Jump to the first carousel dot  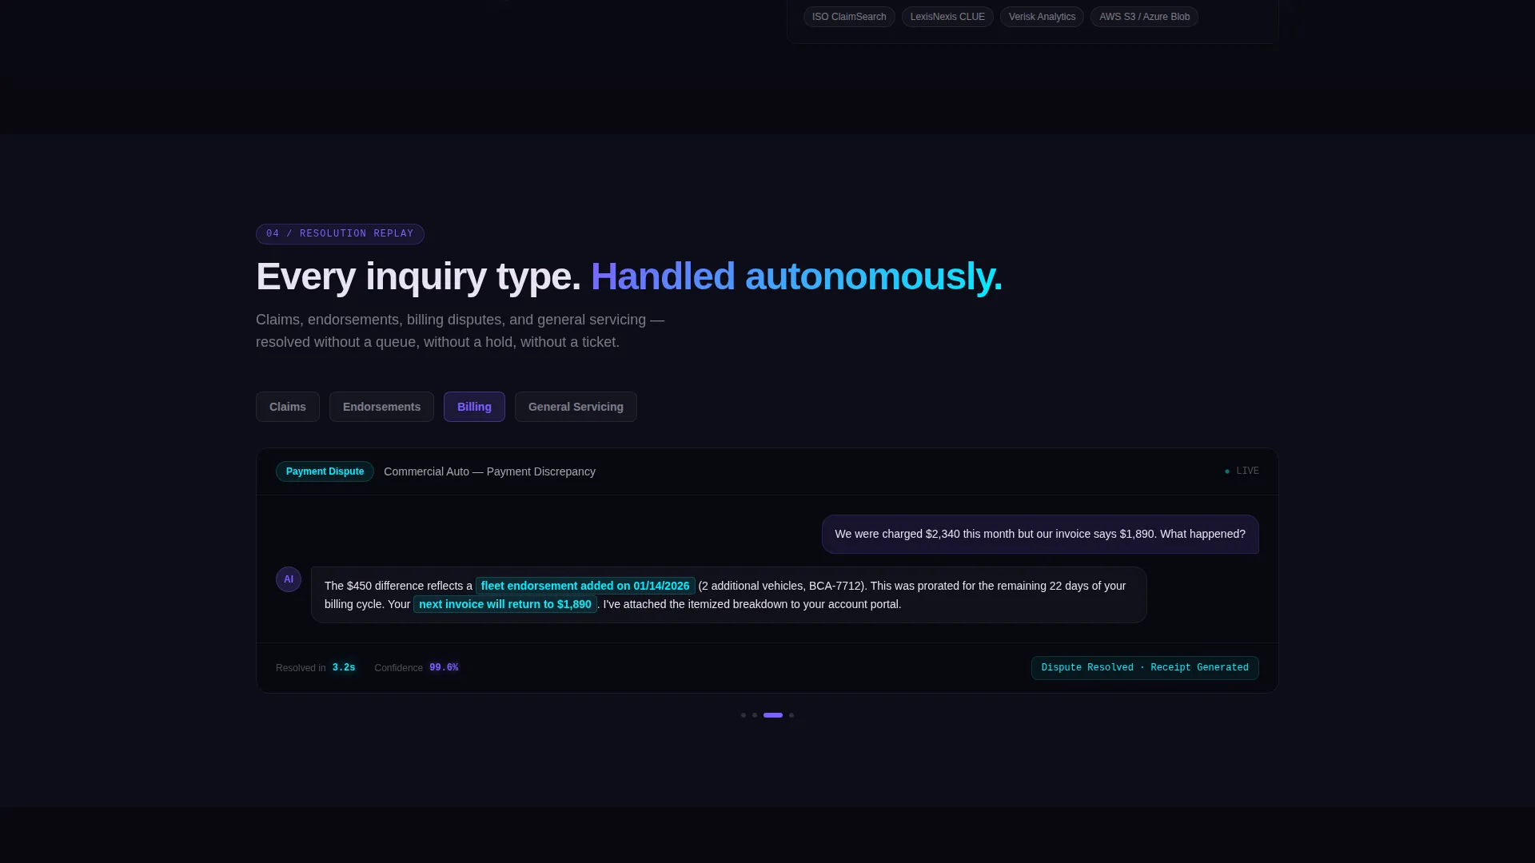click(x=744, y=715)
